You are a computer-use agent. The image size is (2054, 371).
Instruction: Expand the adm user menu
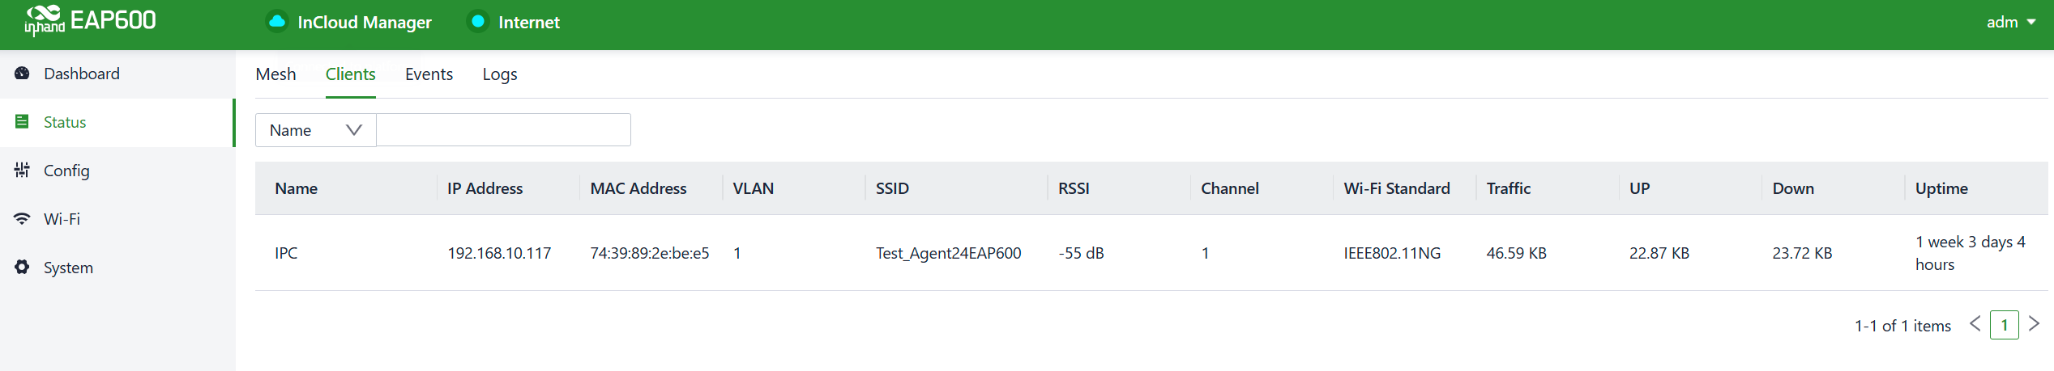point(2010,22)
